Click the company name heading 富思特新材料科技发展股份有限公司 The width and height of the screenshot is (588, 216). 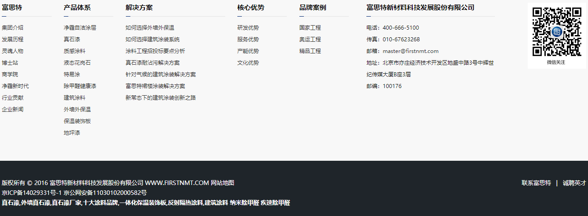[x=421, y=8]
